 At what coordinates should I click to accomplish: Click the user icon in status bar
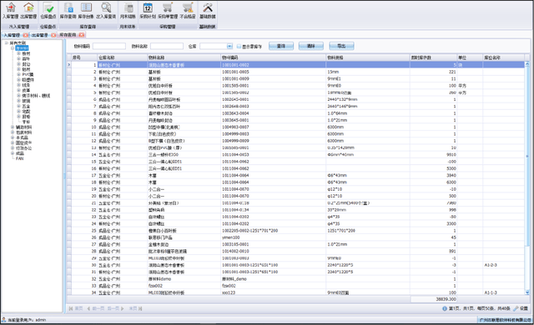(x=3, y=319)
